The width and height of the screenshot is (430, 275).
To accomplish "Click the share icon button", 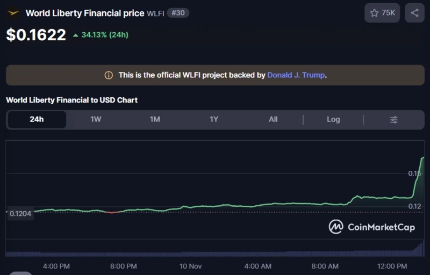I will [x=414, y=13].
